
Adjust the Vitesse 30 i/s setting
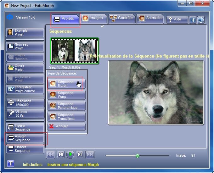25,114
